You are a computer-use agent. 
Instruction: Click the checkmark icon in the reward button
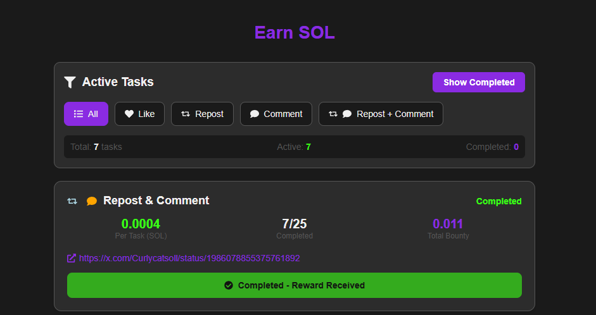click(x=229, y=285)
